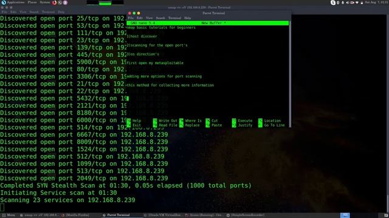Open Terminal menu in the background nmap terminal
This screenshot has height=218, width=389.
48,12
